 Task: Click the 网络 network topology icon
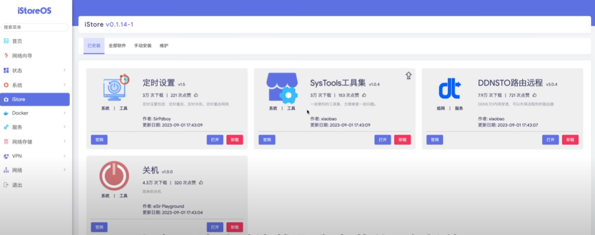coord(6,170)
